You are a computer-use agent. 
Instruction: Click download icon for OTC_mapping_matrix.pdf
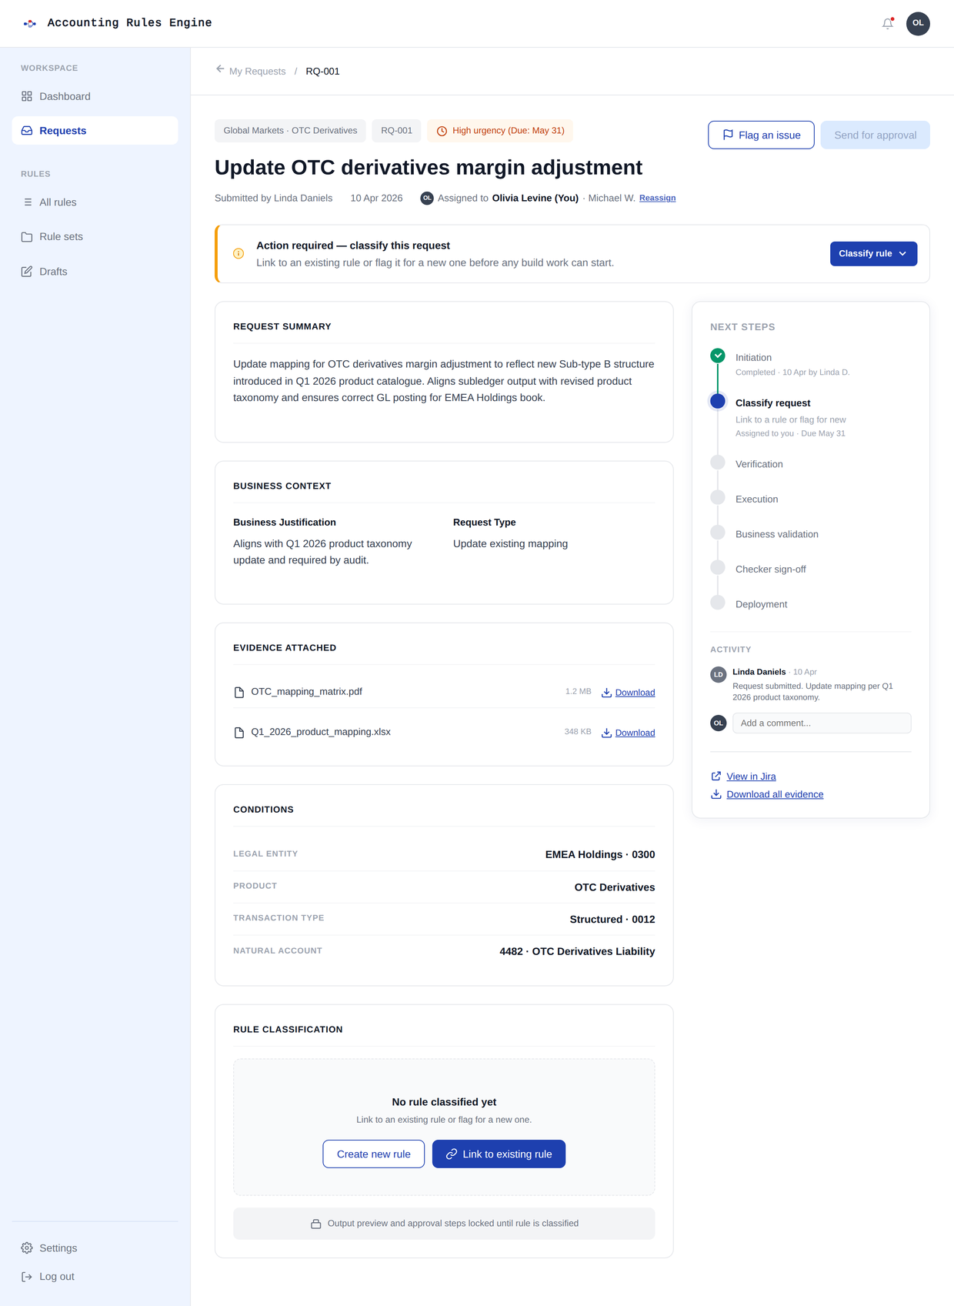click(x=606, y=693)
